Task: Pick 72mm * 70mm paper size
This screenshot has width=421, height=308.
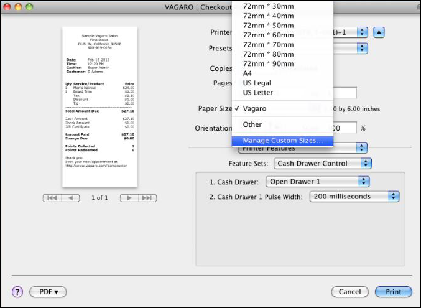Action: 282,45
